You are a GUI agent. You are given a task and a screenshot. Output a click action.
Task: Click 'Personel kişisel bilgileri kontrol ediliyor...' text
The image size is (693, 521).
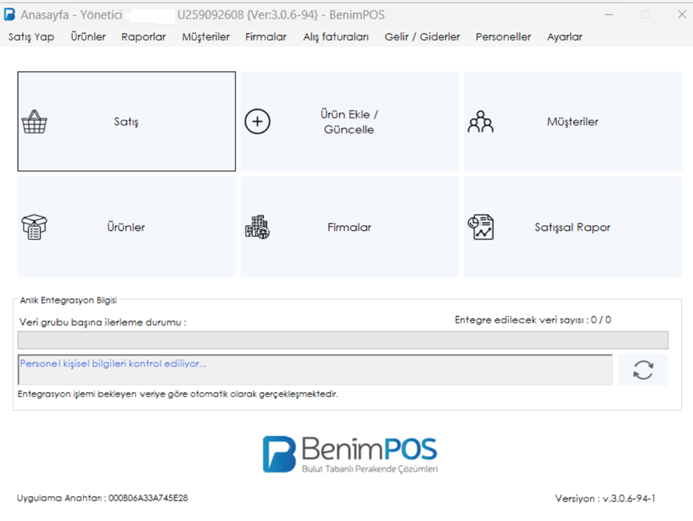113,363
